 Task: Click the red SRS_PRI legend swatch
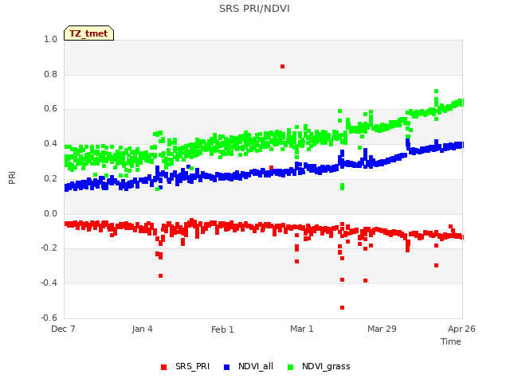point(163,367)
